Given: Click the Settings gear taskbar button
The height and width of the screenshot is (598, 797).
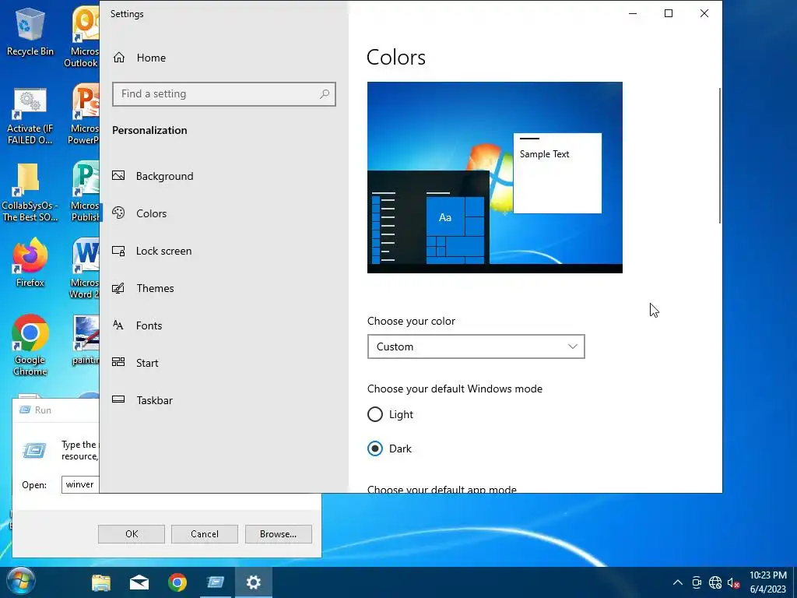Looking at the screenshot, I should [254, 582].
